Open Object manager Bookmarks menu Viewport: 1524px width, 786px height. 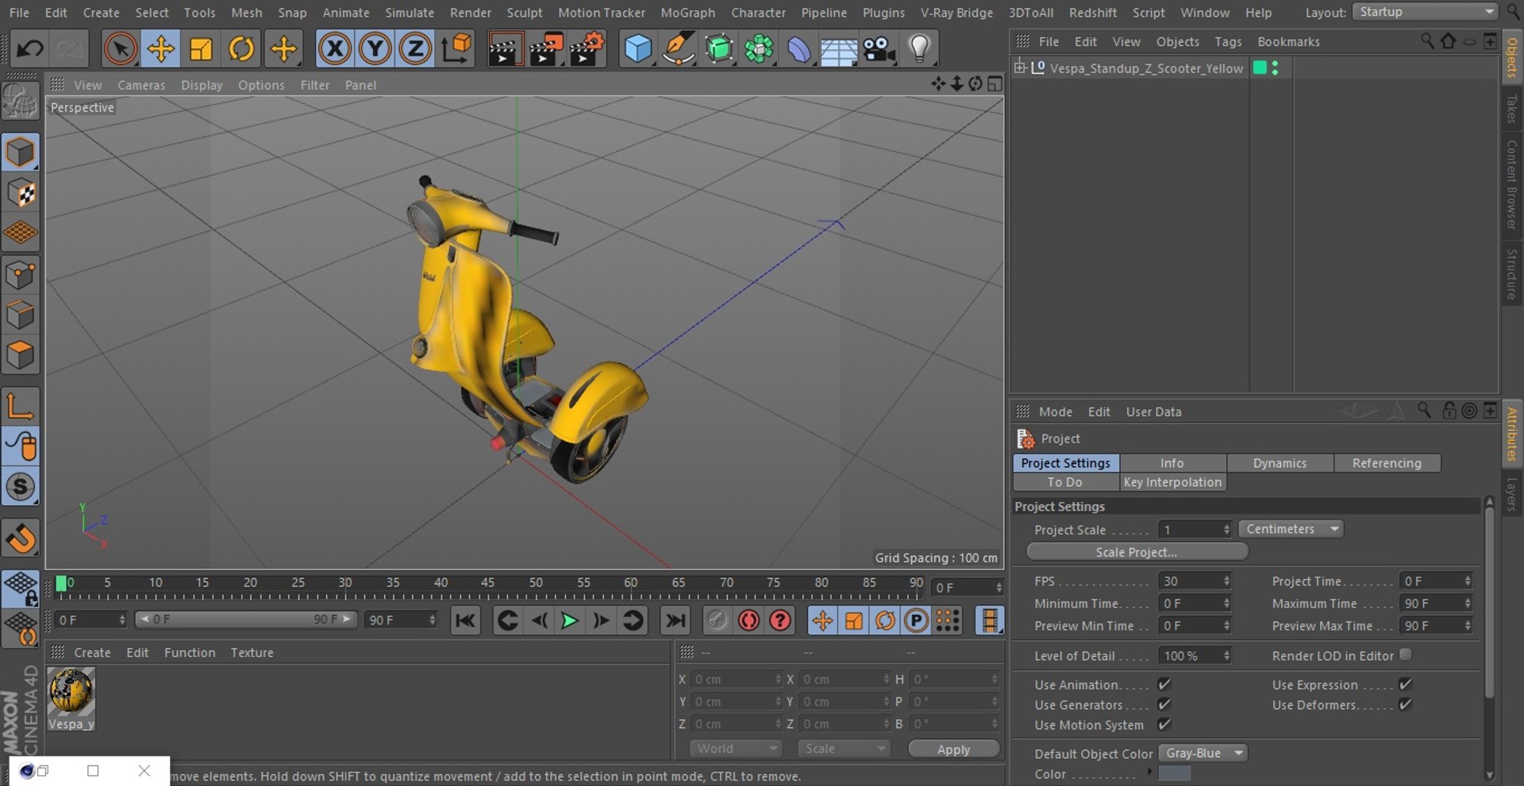click(1288, 42)
